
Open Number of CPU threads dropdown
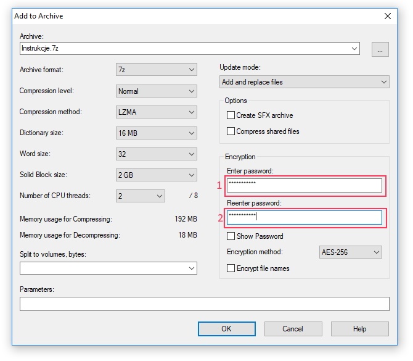click(x=141, y=196)
